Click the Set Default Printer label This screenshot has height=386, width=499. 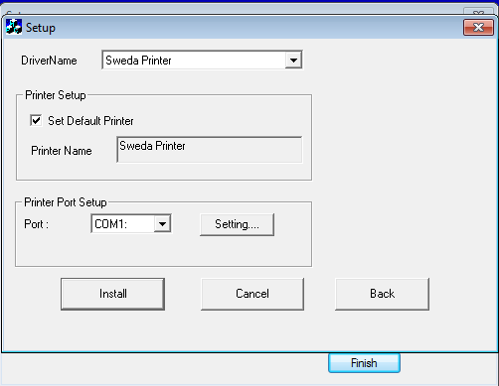90,121
